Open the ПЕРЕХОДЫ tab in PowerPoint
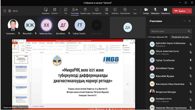The image size is (195, 110). pos(42,43)
